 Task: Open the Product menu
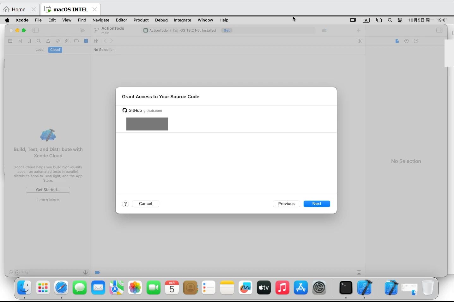click(141, 20)
